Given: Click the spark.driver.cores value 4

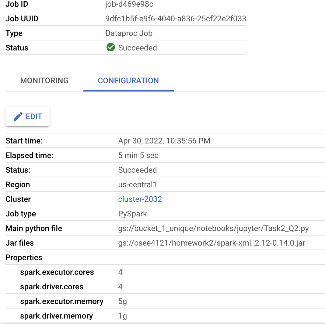Looking at the screenshot, I should (121, 287).
